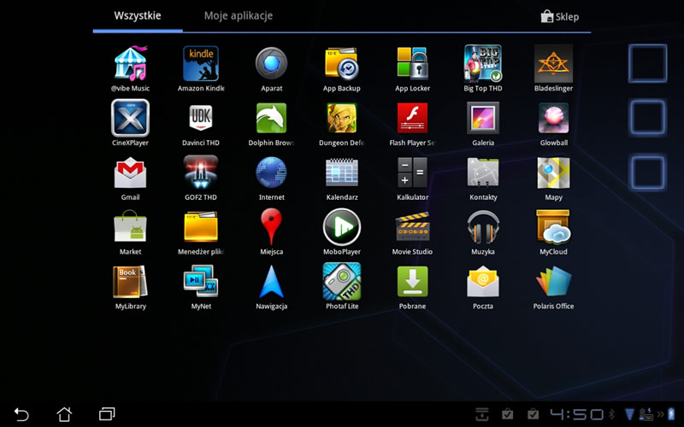This screenshot has width=684, height=427.
Task: Start GOF2 THD game
Action: 201,173
